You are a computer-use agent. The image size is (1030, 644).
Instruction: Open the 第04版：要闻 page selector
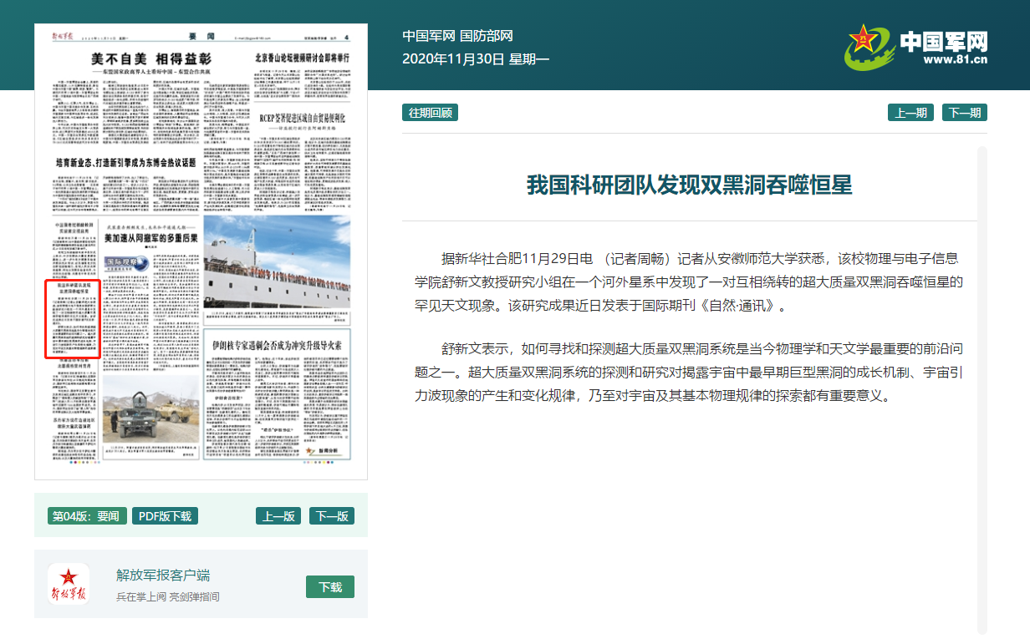pyautogui.click(x=86, y=516)
